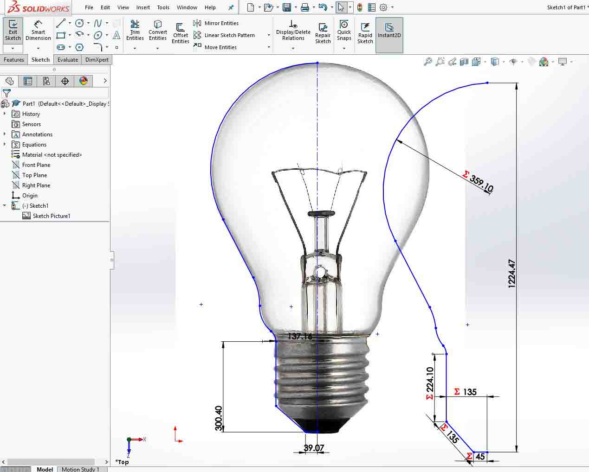Click the Rebuild traffic light icon
Viewport: 589px width, 472px height.
pyautogui.click(x=360, y=7)
